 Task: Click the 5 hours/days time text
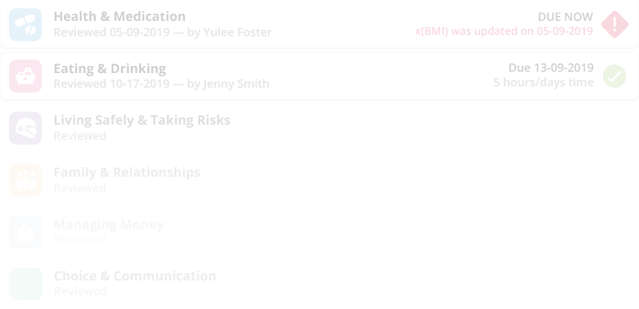[543, 82]
